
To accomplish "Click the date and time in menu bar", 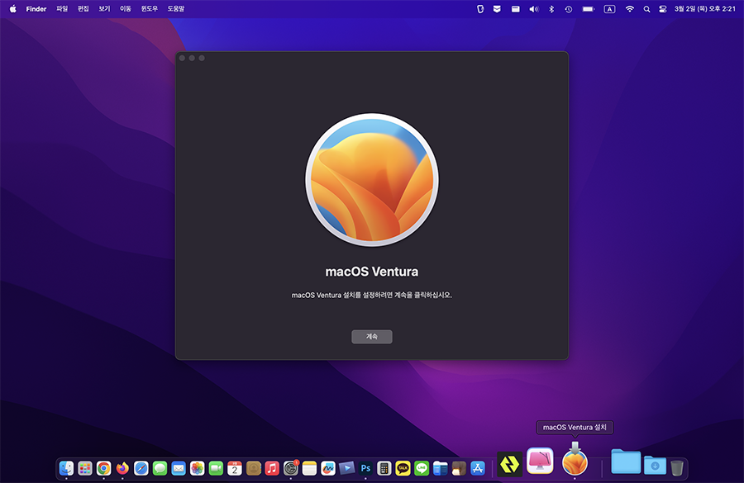I will (x=704, y=9).
